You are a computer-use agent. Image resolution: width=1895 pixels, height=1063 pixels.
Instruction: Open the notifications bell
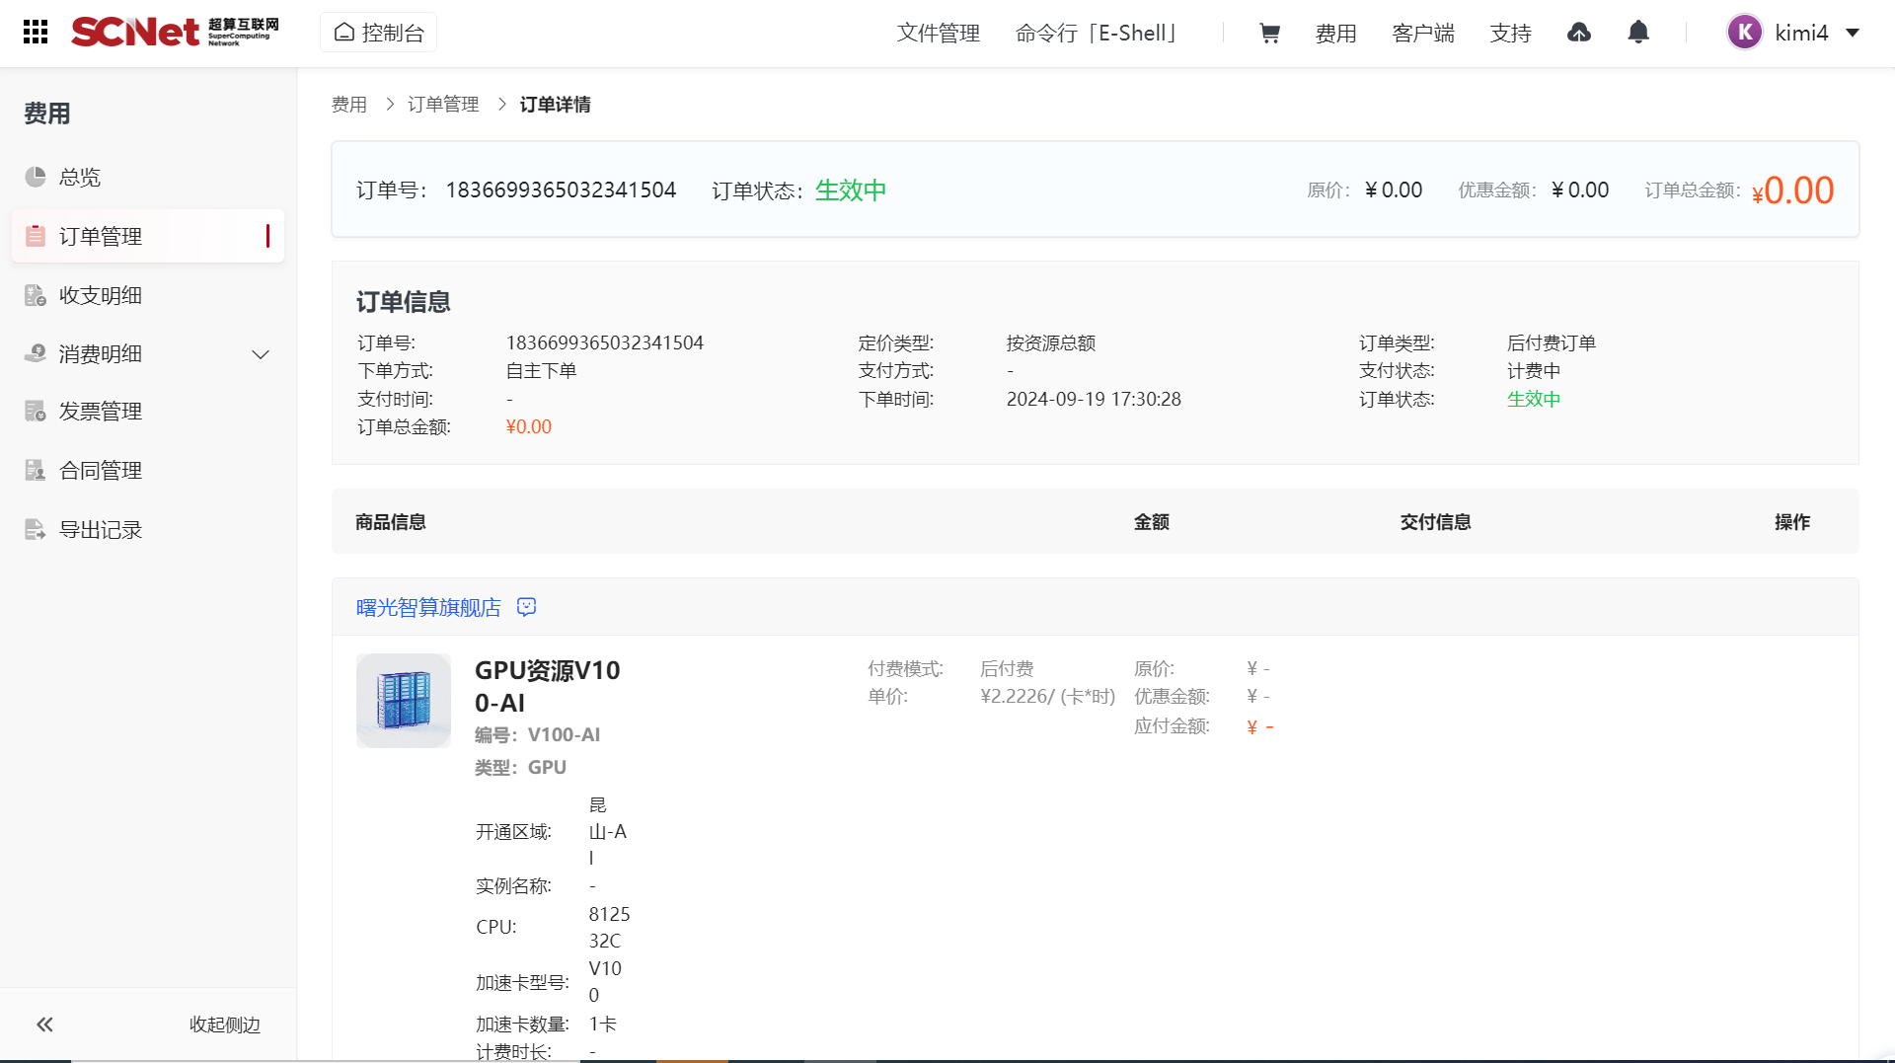pos(1638,33)
